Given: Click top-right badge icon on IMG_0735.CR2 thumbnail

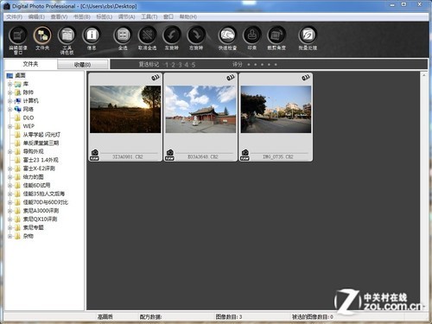Looking at the screenshot, I should (306, 78).
